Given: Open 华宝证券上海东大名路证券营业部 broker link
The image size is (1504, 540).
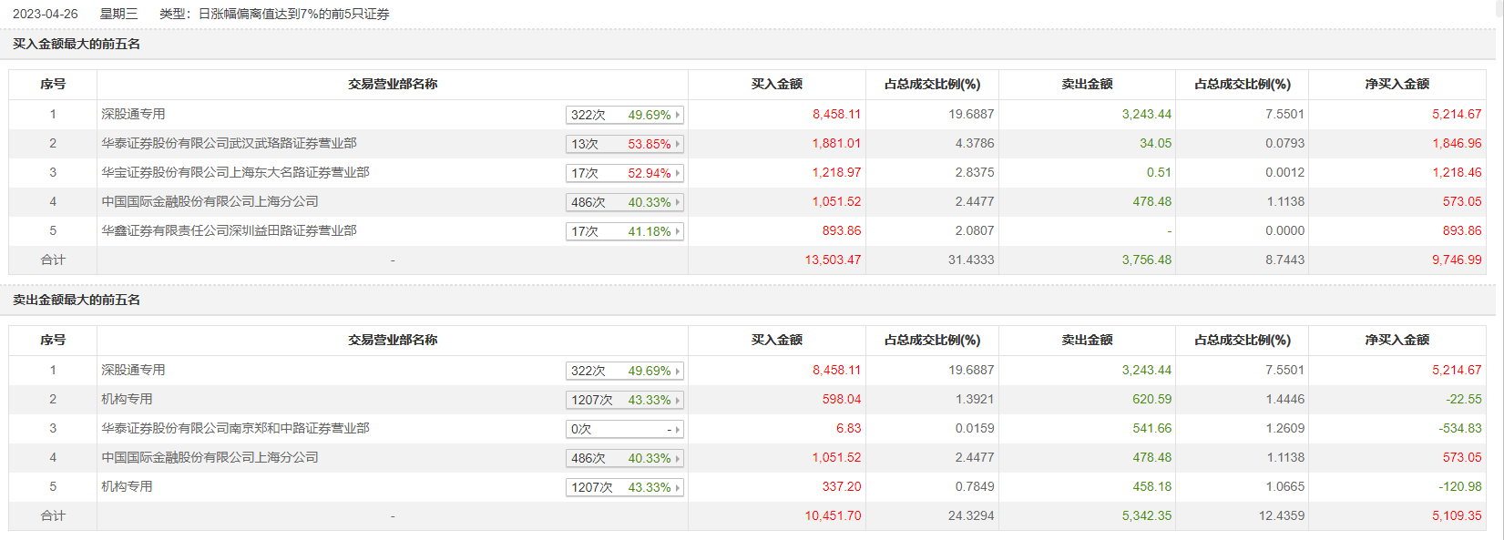Looking at the screenshot, I should 235,172.
